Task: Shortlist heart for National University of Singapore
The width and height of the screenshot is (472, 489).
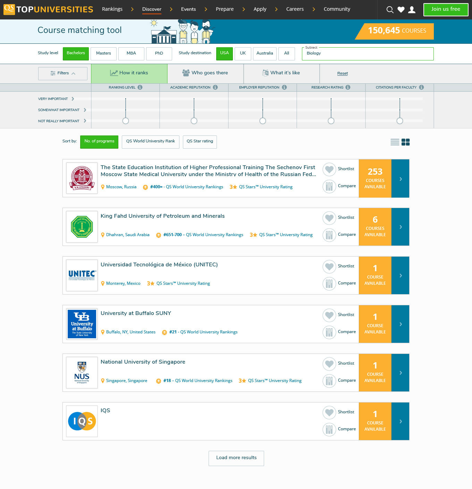Action: [x=329, y=364]
